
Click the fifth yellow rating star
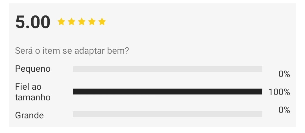(102, 21)
